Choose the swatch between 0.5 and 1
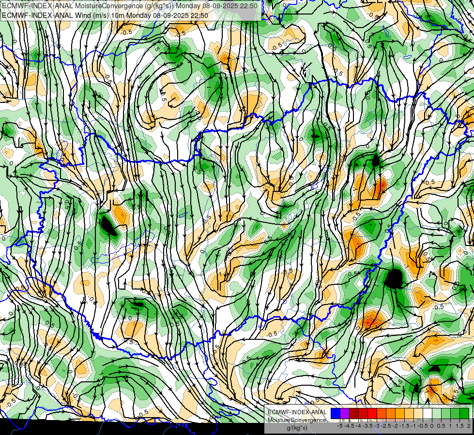The width and height of the screenshot is (474, 435). 446,414
